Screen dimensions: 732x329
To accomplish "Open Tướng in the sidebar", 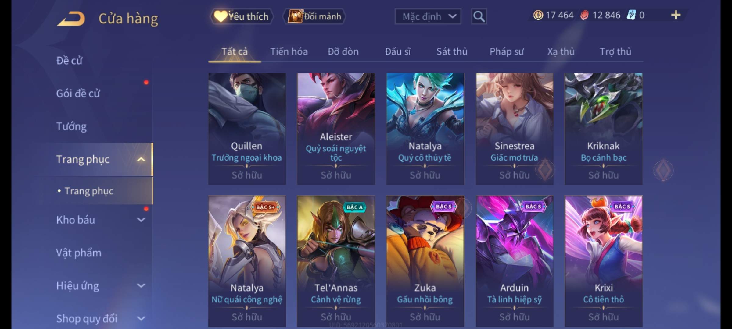I will click(x=71, y=126).
